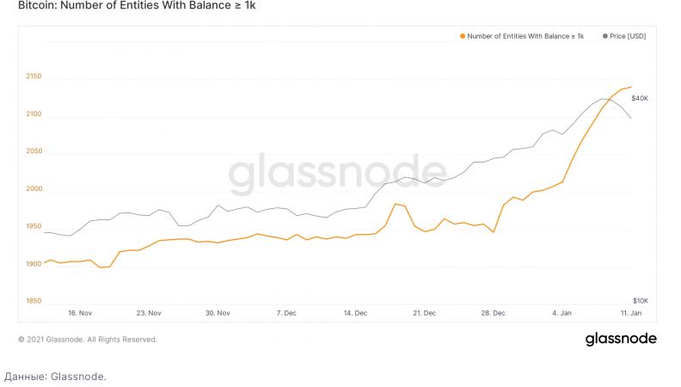Toggle the 'Price [USD]' legend label

click(628, 36)
